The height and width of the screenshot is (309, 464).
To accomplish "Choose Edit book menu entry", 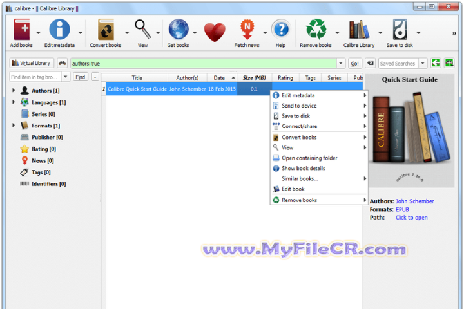I will pyautogui.click(x=320, y=189).
